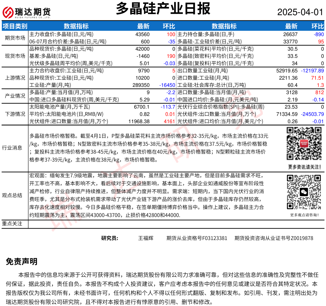
Task: Select the 下游情况 category cell
Action: pyautogui.click(x=15, y=114)
